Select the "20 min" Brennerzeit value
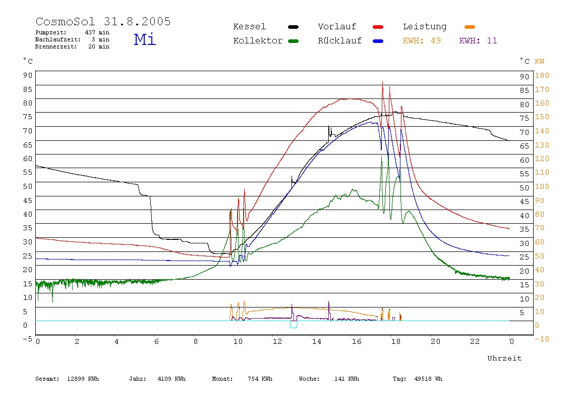The width and height of the screenshot is (579, 410). point(99,46)
